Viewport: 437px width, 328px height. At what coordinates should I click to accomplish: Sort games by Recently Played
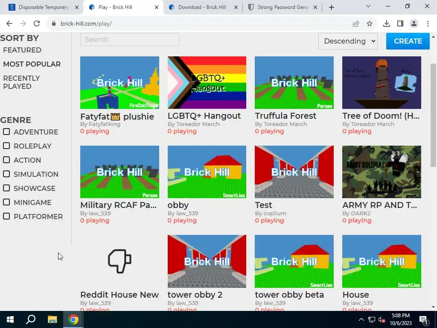point(21,82)
